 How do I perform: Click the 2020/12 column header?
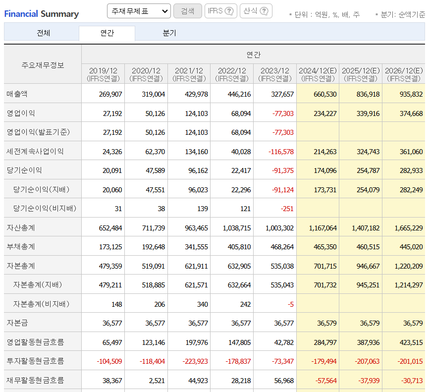pos(146,74)
